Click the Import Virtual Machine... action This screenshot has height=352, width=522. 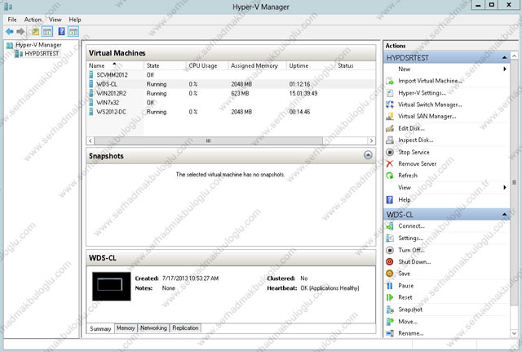click(430, 81)
